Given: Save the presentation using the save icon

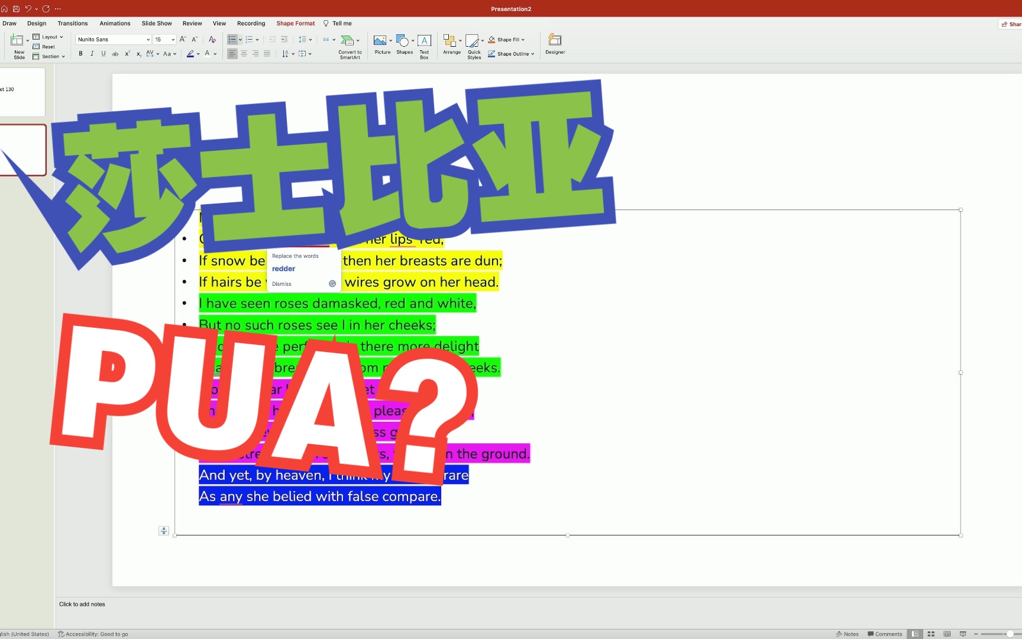Looking at the screenshot, I should pos(16,9).
